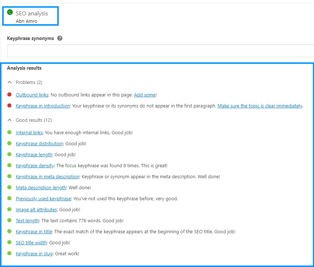Click the green bullet beside Text length

[x=10, y=220]
